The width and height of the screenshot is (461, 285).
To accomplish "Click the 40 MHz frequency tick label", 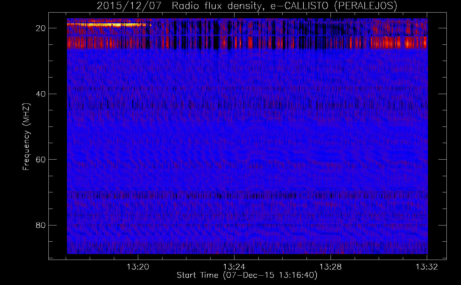I will [41, 94].
